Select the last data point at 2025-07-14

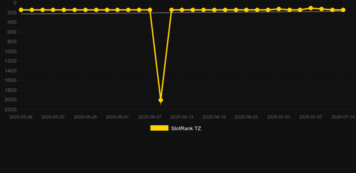click(x=343, y=10)
